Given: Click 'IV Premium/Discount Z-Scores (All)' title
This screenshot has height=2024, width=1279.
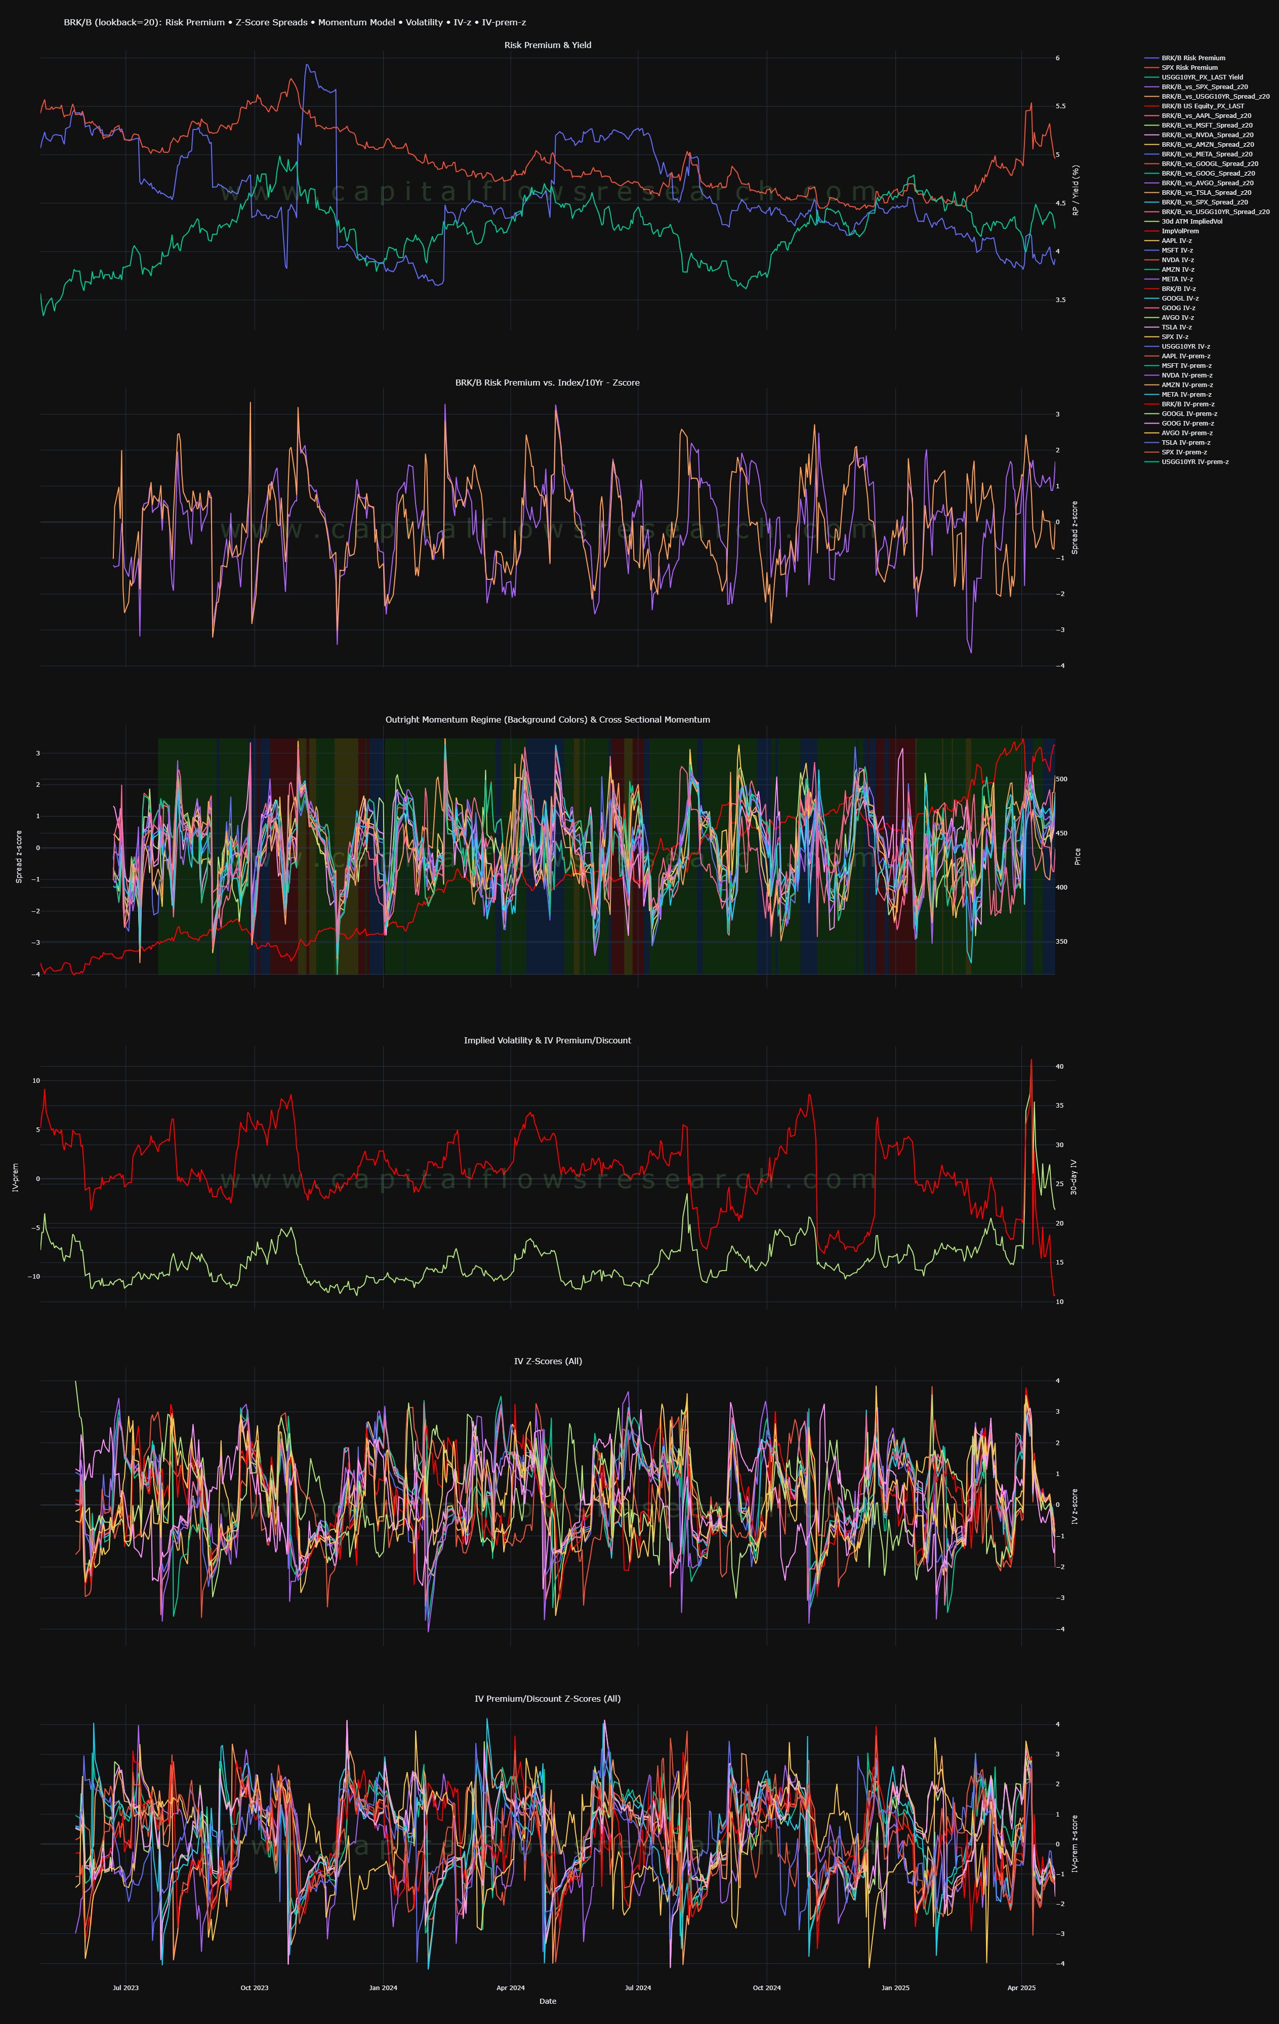Looking at the screenshot, I should click(x=548, y=1699).
